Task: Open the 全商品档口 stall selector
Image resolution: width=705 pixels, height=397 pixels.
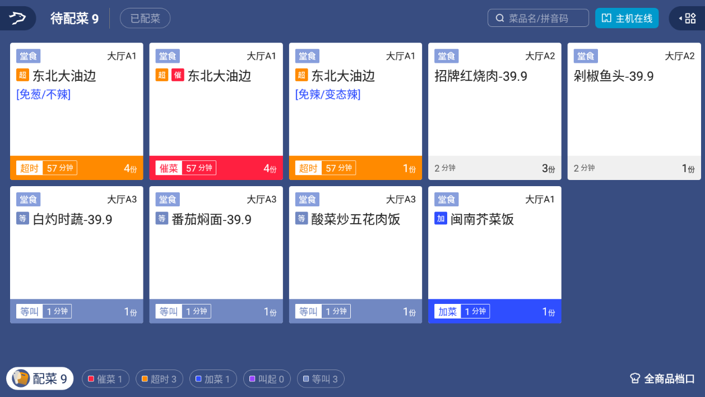Action: point(662,378)
